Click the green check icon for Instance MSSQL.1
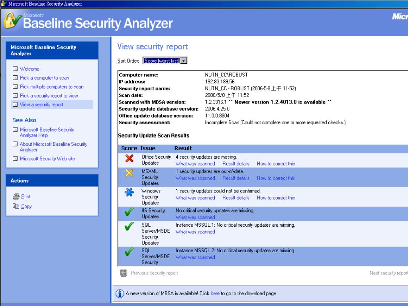Viewport: 408px width, 306px height. point(129,226)
